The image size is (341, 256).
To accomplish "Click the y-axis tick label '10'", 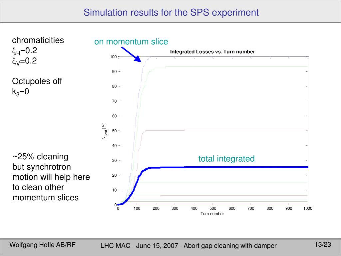I will tap(115, 190).
